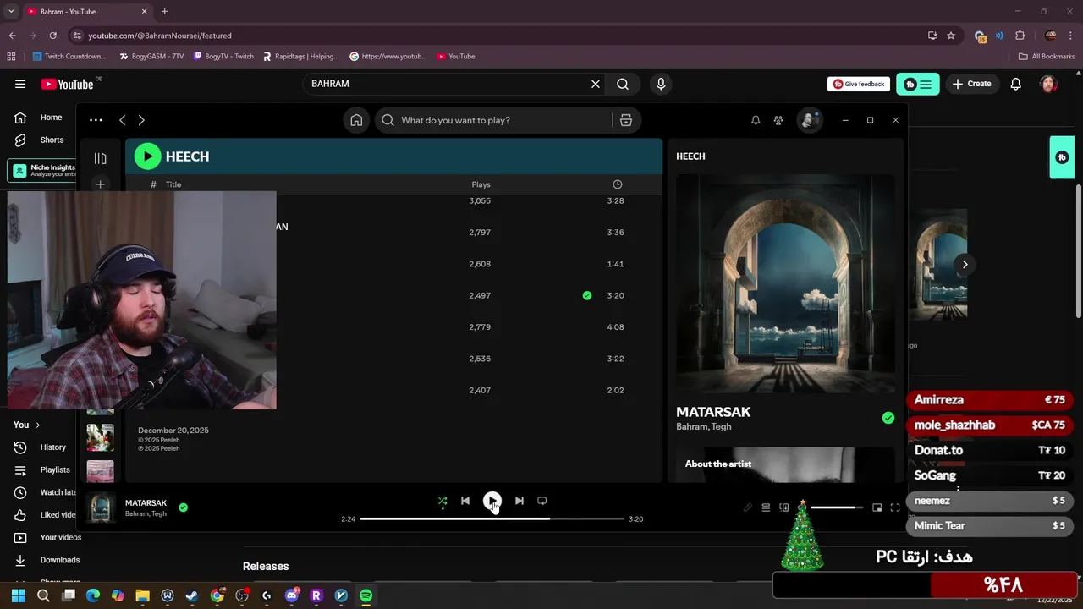Go forward in Spotify navigation
Viewport: 1083px width, 609px height.
tap(141, 120)
